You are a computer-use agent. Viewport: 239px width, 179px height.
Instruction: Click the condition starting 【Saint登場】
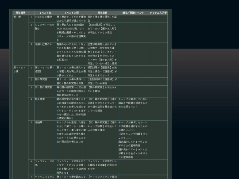point(102,33)
